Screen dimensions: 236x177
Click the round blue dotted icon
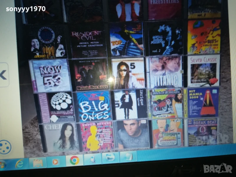5,147
